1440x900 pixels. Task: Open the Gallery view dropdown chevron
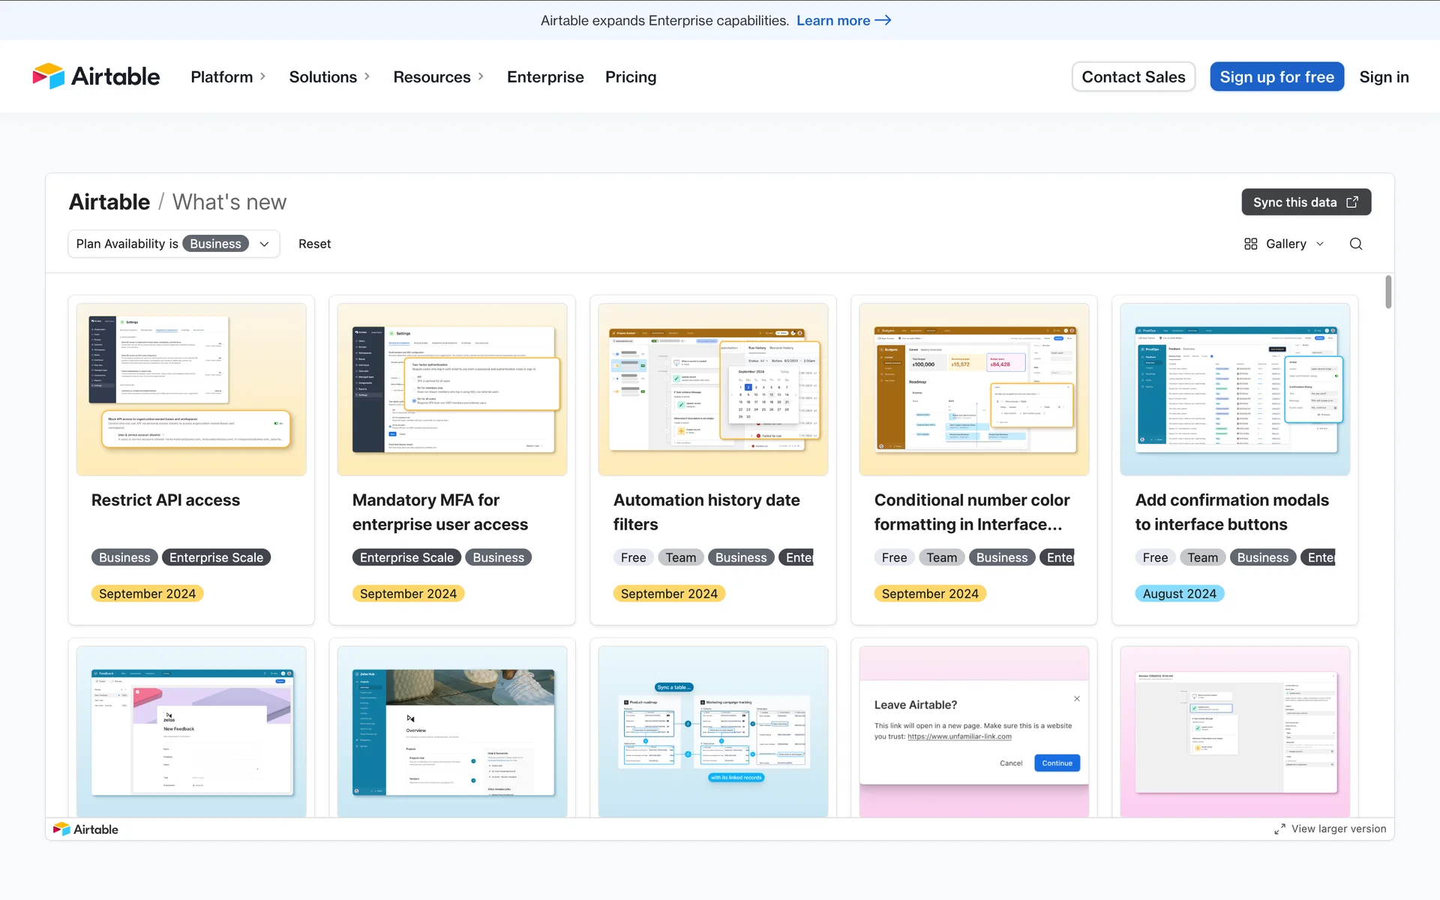pyautogui.click(x=1320, y=244)
